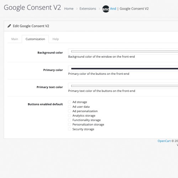Select the Customization tab
The width and height of the screenshot is (178, 178).
pyautogui.click(x=35, y=39)
